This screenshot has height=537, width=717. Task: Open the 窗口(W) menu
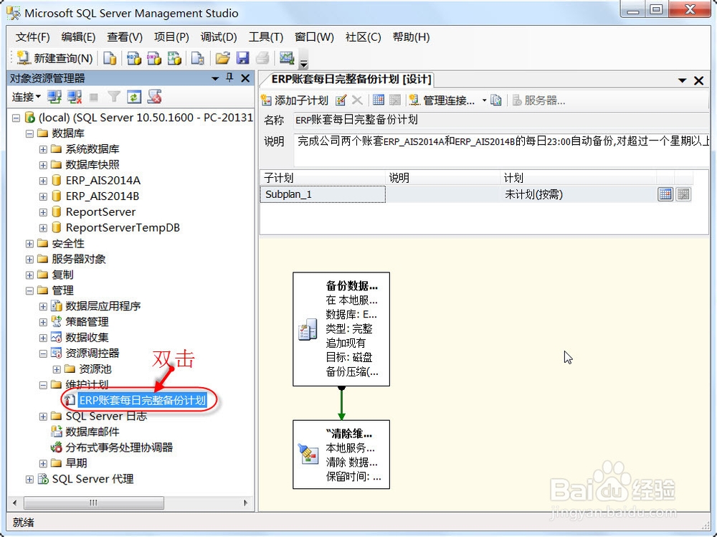pyautogui.click(x=314, y=37)
